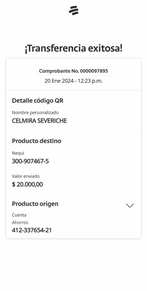
Task: Select the Nequi number 300-907467-5
Action: (30, 161)
